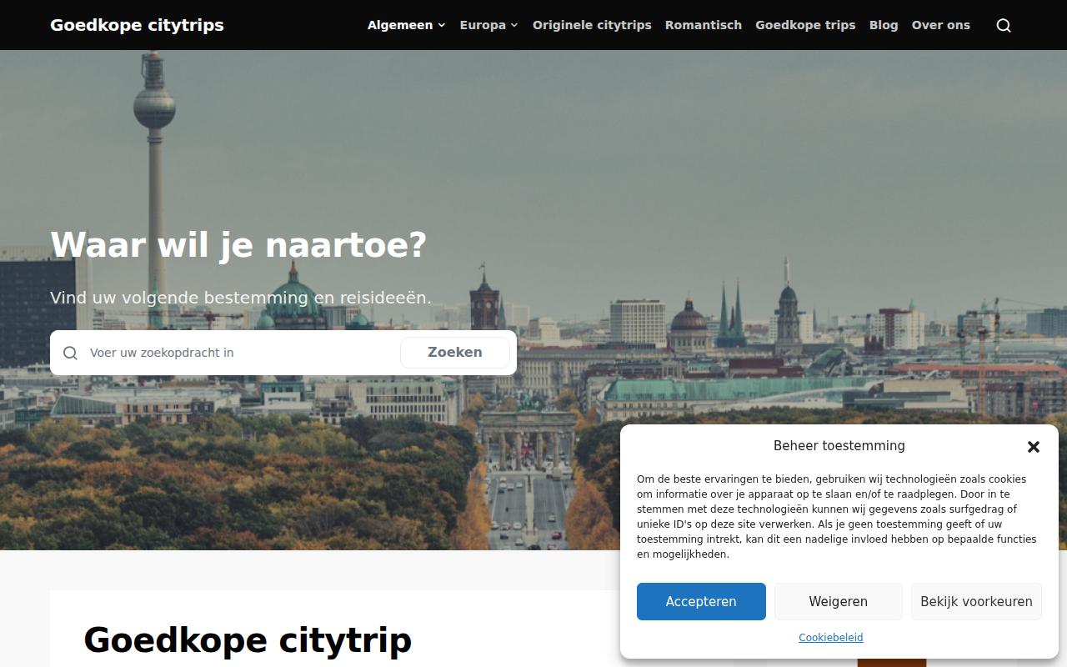Close the Beheer toestemming cookie dialog
Screen dimensions: 1067x667
coord(1034,447)
